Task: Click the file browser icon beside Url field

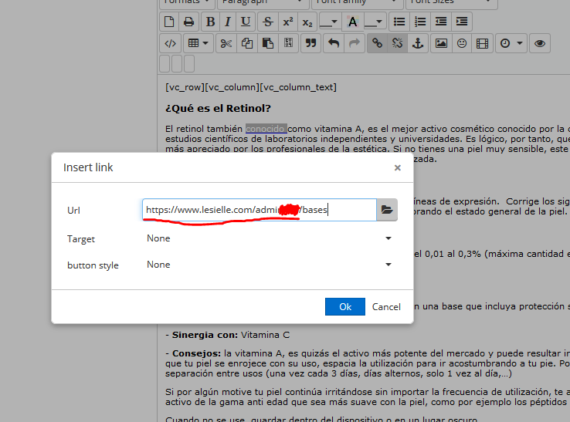Action: pos(387,210)
